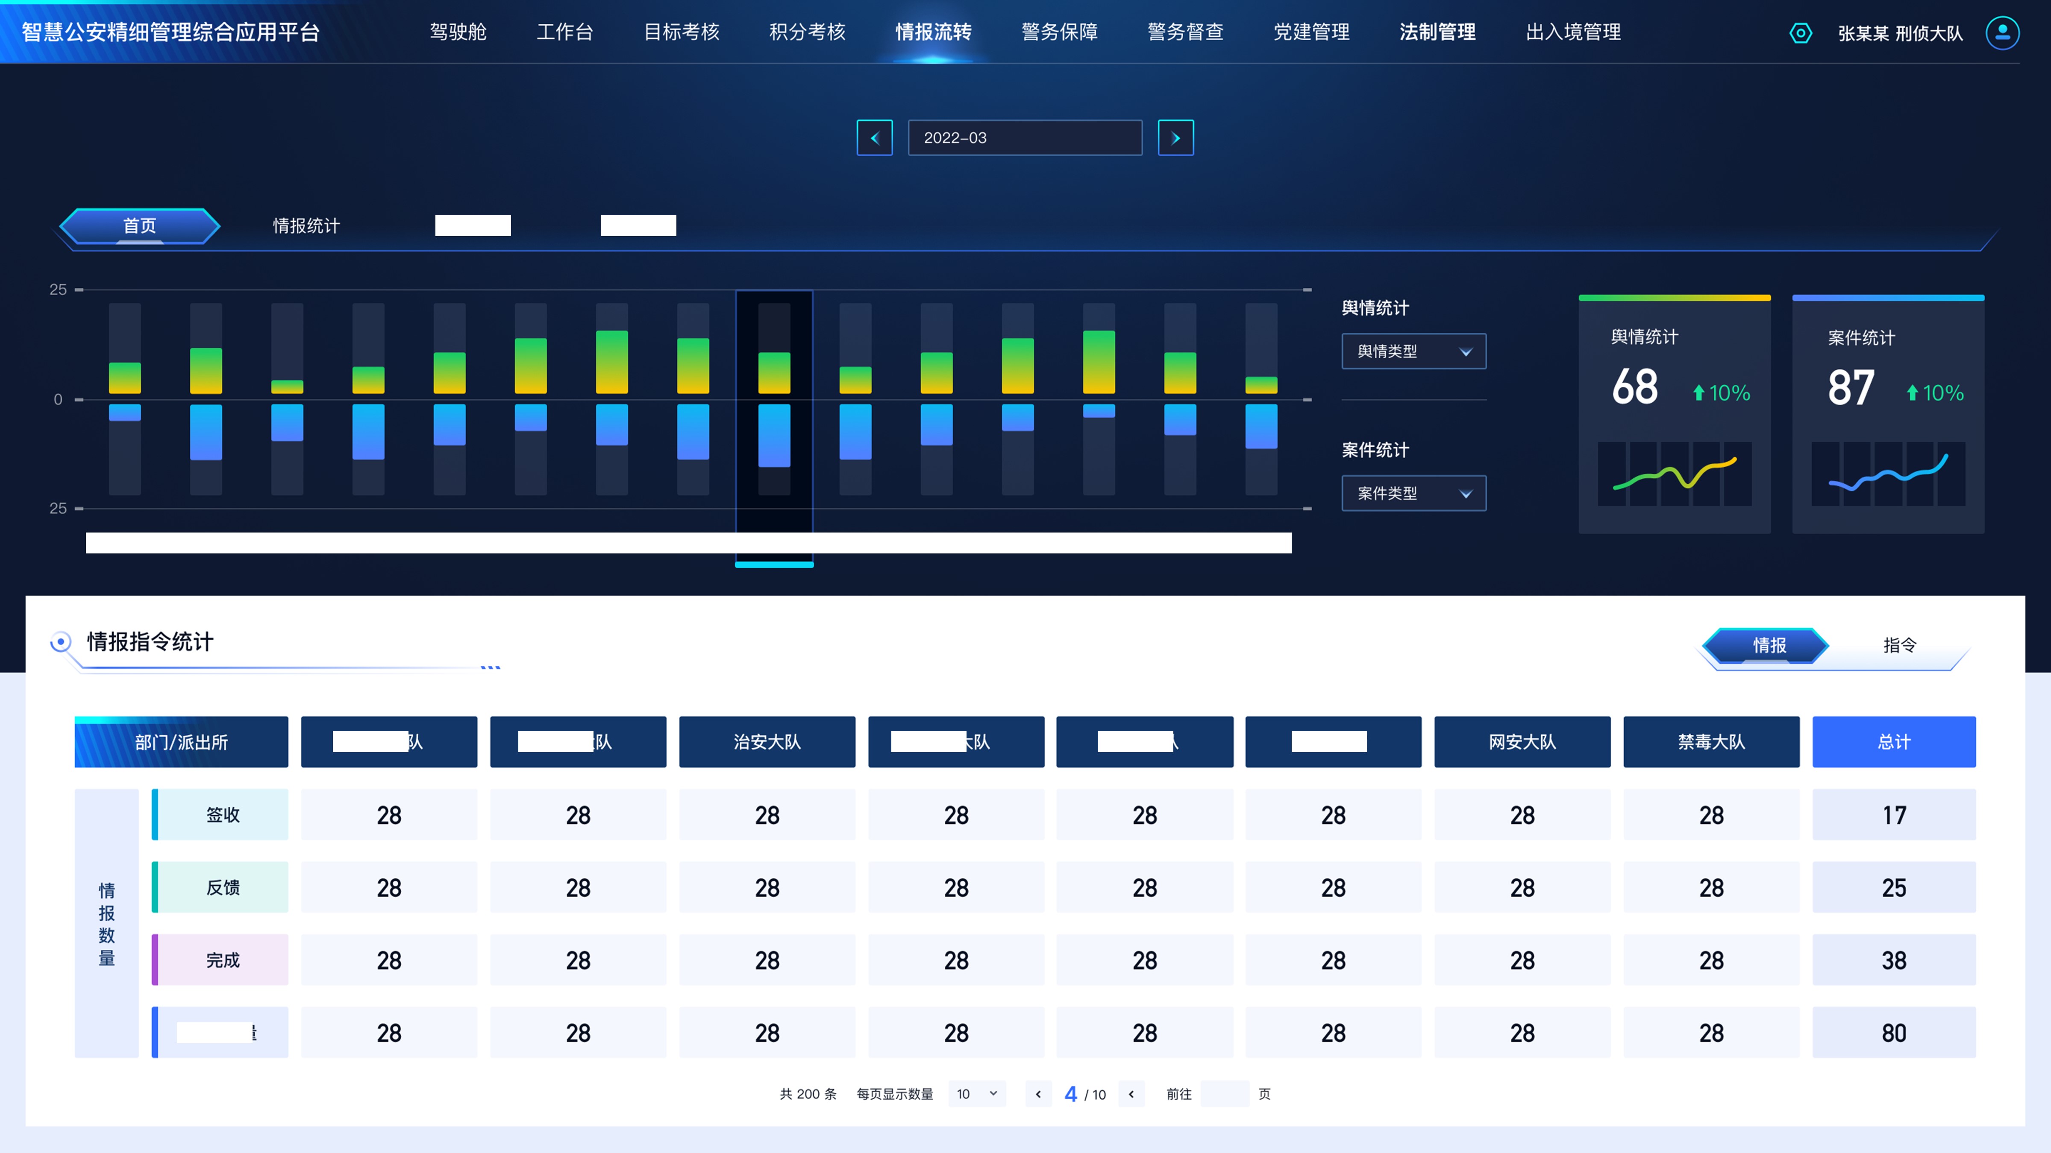This screenshot has height=1153, width=2051.
Task: Switch to the 情报统计 tab
Action: click(x=306, y=225)
